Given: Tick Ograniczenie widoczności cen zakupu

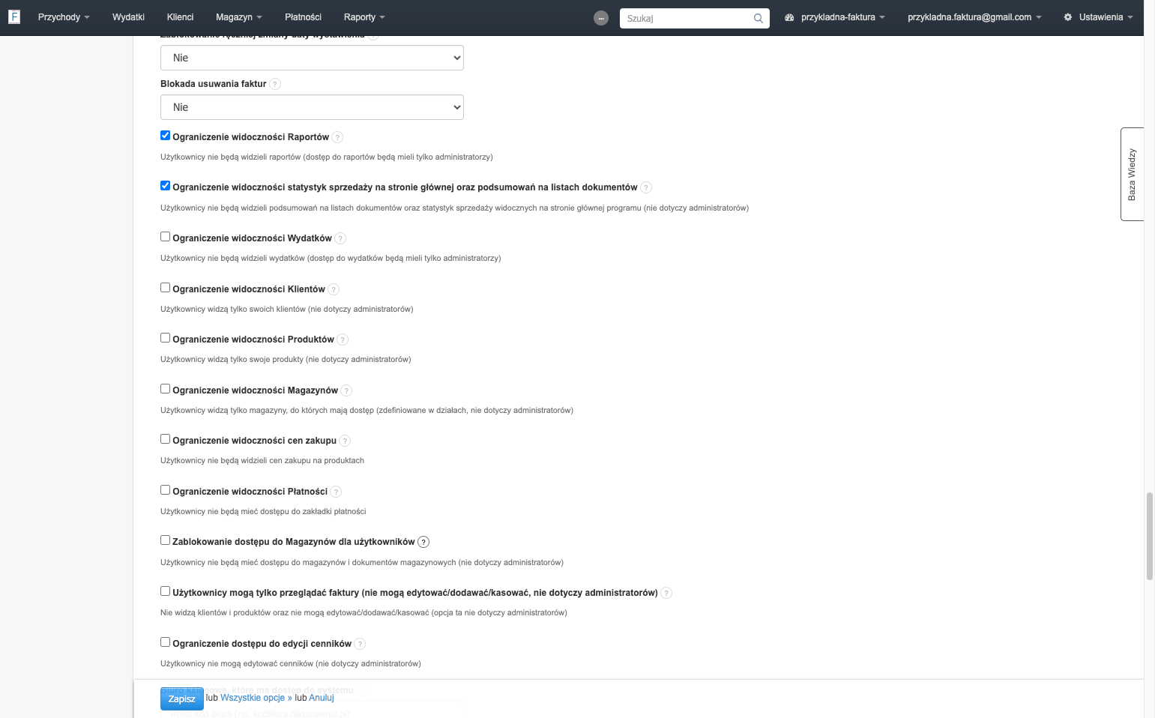Looking at the screenshot, I should pos(166,439).
